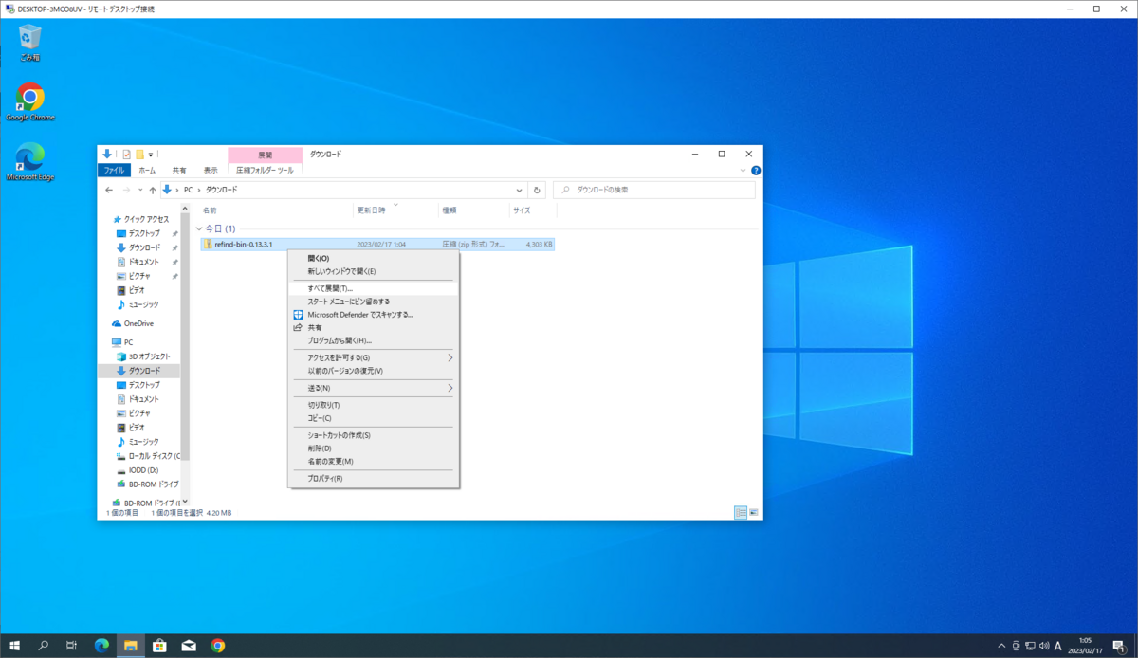Open the notification center icon
This screenshot has width=1138, height=658.
pyautogui.click(x=1118, y=646)
